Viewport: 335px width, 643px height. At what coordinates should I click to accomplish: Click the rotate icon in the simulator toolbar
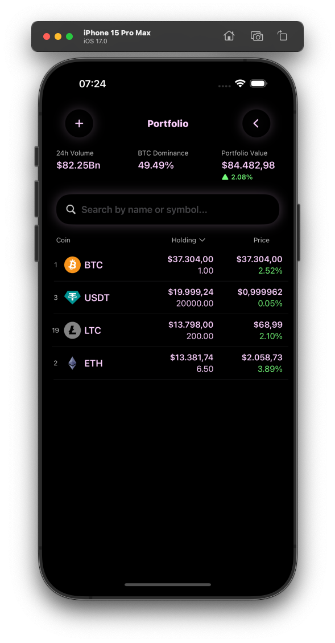[x=283, y=35]
